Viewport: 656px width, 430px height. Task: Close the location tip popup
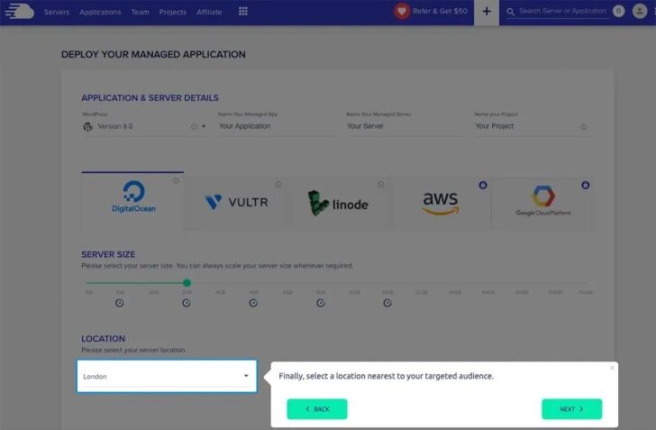click(x=612, y=368)
